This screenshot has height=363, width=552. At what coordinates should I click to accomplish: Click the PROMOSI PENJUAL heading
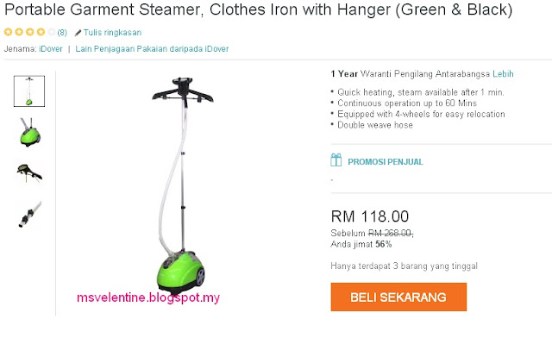(x=386, y=162)
